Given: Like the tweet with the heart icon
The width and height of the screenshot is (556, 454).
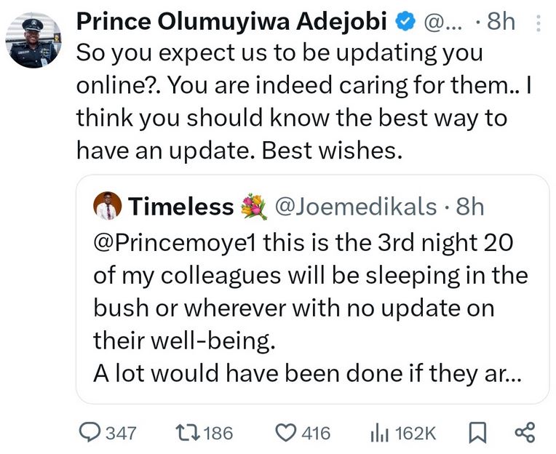Looking at the screenshot, I should tap(285, 433).
